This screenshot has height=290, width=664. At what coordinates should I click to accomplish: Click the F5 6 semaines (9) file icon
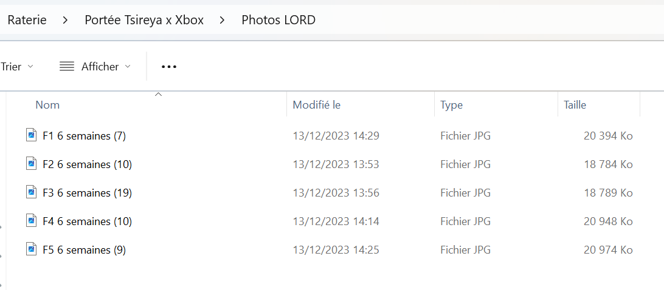pyautogui.click(x=32, y=249)
